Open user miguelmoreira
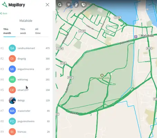This screenshot has width=157, height=138. tap(26, 69)
